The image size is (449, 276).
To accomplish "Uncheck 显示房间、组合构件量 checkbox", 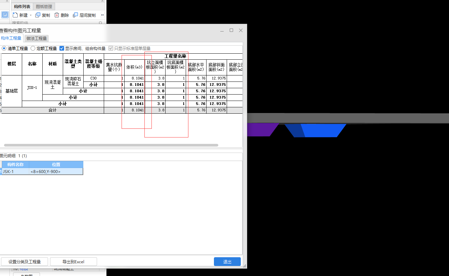I will pyautogui.click(x=62, y=48).
